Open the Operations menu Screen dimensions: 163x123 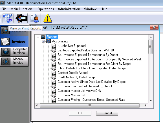point(46,9)
